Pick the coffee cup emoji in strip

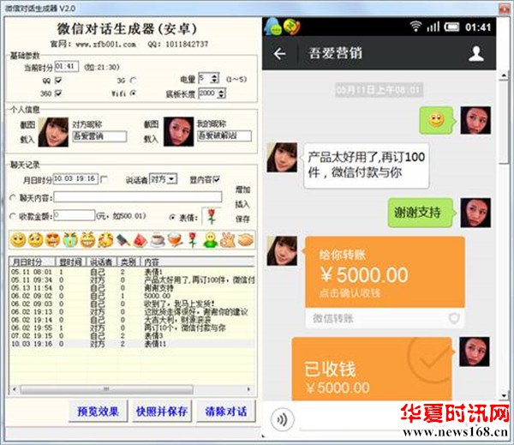click(158, 240)
